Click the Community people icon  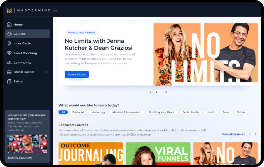9,62
